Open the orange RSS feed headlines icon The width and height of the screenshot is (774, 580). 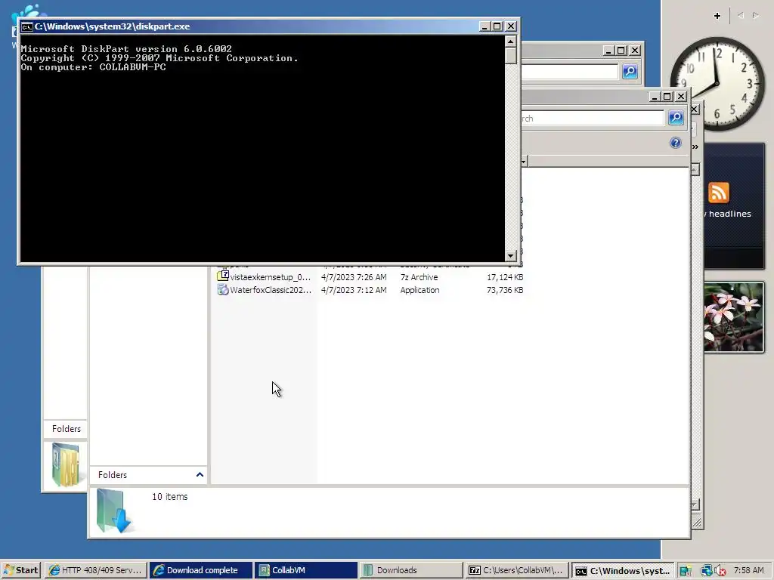click(718, 193)
